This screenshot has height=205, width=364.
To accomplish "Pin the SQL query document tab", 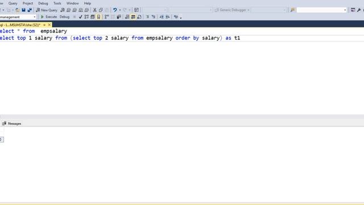I will click(x=44, y=24).
